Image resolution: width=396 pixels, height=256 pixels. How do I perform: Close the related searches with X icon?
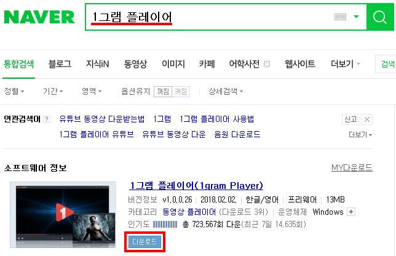367,119
